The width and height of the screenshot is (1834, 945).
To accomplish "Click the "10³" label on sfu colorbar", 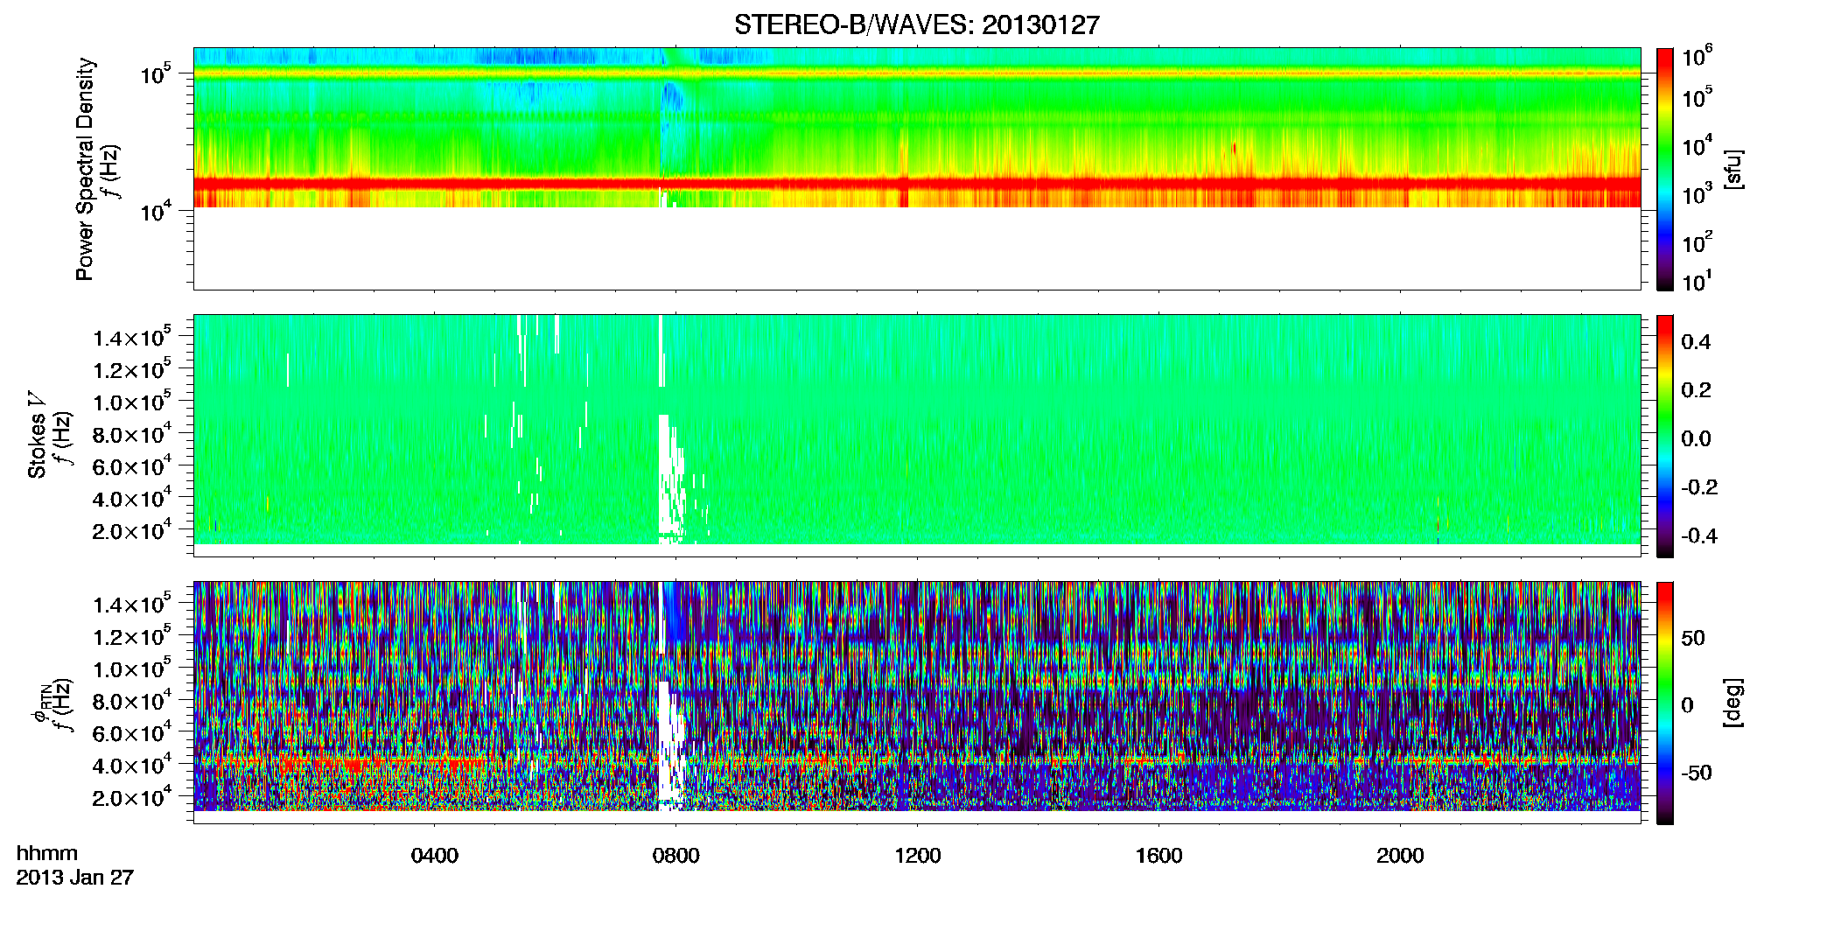I will point(1697,194).
